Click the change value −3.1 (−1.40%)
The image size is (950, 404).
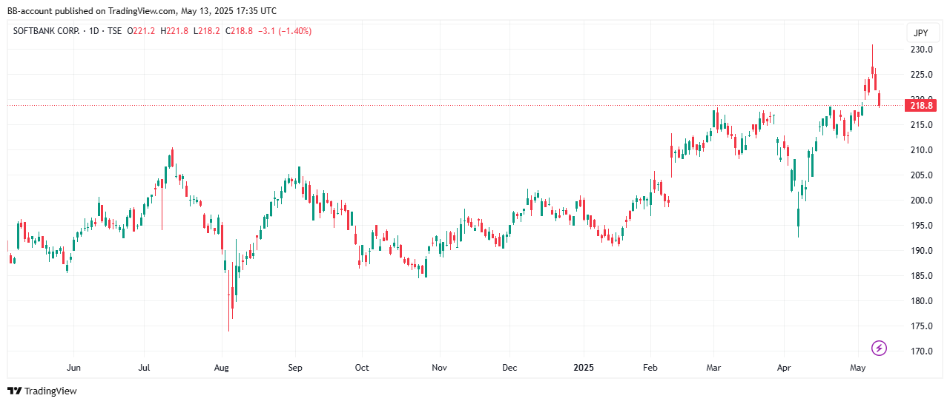click(285, 31)
